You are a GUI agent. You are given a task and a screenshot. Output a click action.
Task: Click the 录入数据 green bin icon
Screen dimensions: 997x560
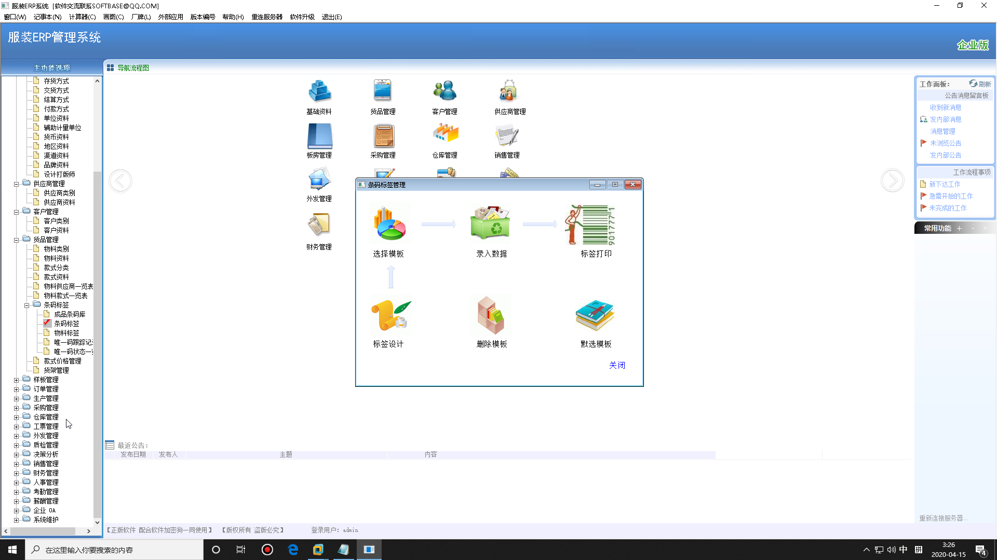[491, 223]
